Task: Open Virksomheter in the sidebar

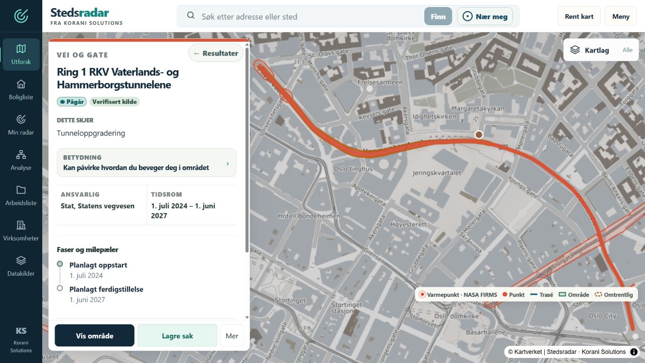Action: click(21, 231)
